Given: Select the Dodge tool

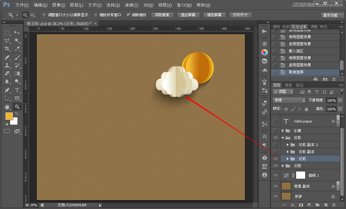Looking at the screenshot, I should 17,81.
